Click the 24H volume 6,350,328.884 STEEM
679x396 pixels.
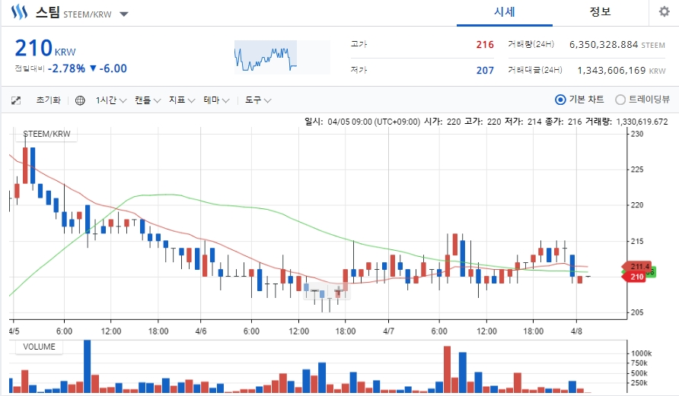coord(617,45)
